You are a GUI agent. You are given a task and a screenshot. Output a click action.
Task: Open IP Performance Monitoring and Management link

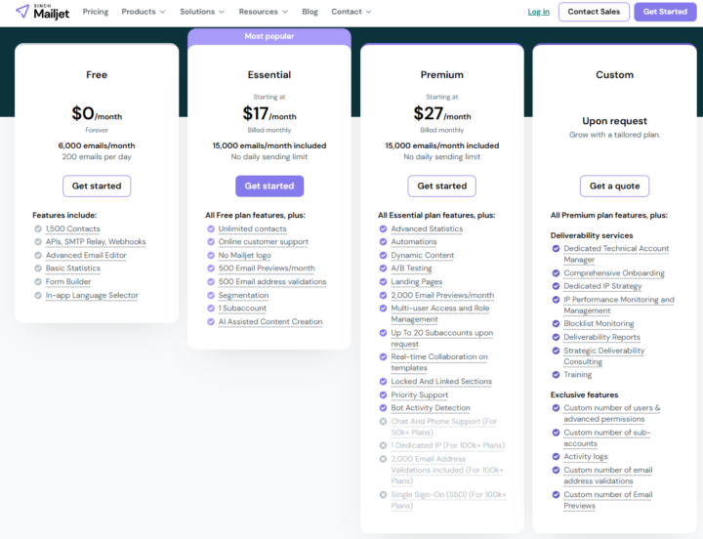coord(619,305)
